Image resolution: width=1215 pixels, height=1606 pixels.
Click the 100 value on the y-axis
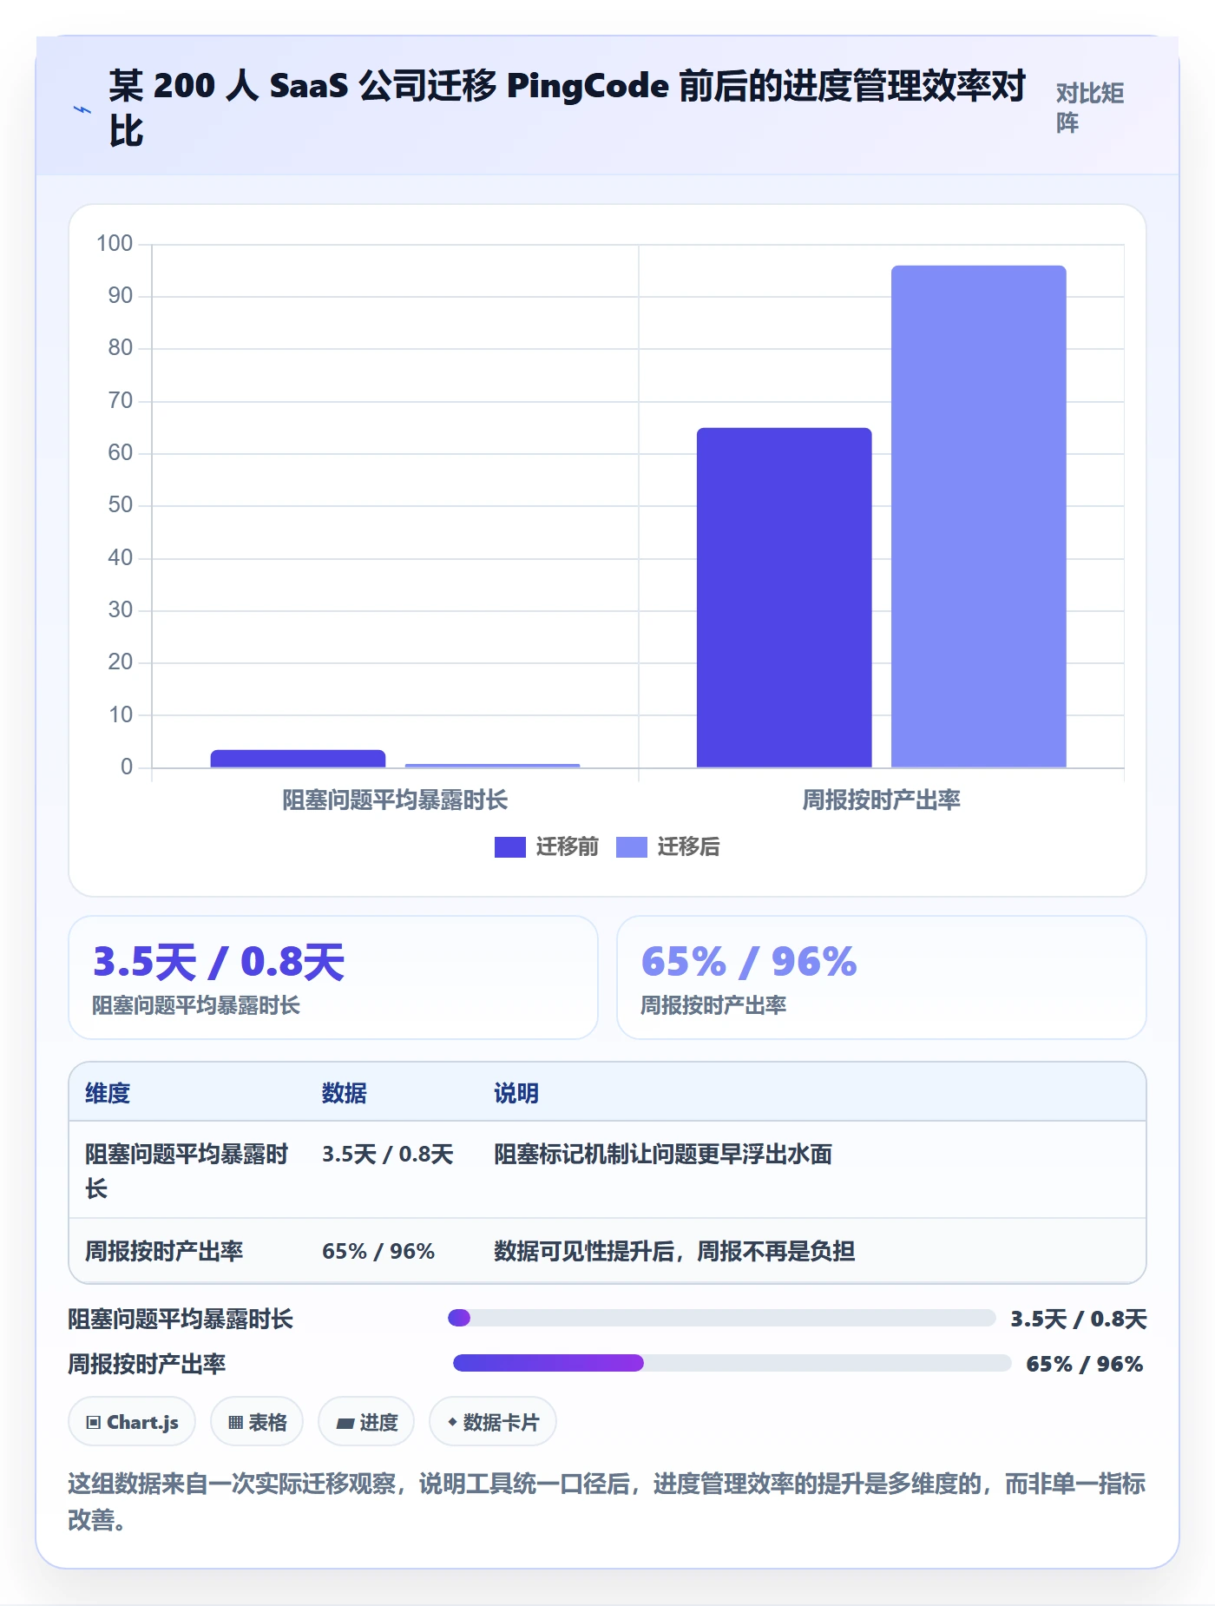tap(115, 243)
